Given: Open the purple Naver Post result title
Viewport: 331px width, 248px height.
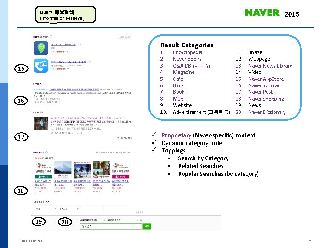Looking at the screenshot, I should click(x=81, y=118).
